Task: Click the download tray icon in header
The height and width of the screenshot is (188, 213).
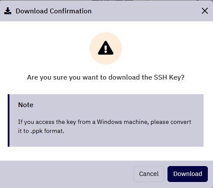Action: click(8, 11)
